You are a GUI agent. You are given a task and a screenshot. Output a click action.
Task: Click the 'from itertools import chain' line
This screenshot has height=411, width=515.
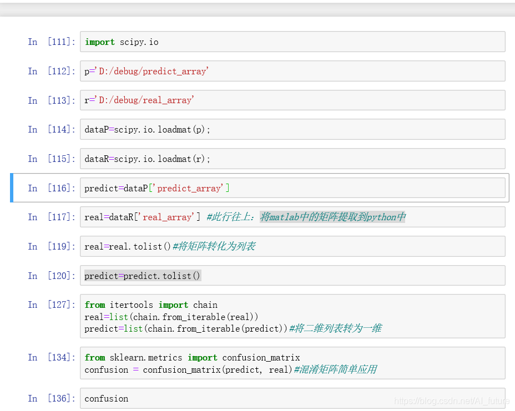[x=151, y=305]
